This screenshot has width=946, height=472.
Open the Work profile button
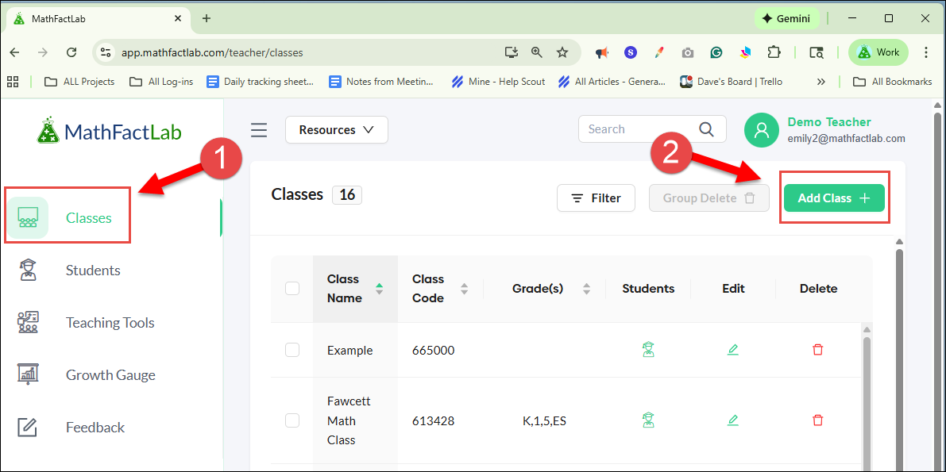pyautogui.click(x=878, y=52)
